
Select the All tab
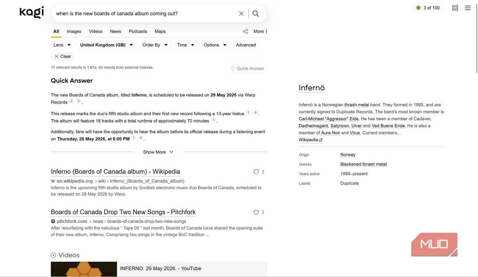pos(56,32)
